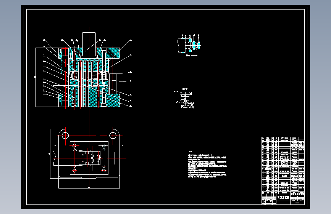Click the drawing title in the title block
The height and width of the screenshot is (214, 331).
tap(283, 198)
